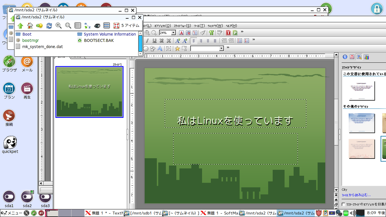Increase font size with A up arrow
Viewport: 386px width, 217px height.
pos(178,41)
